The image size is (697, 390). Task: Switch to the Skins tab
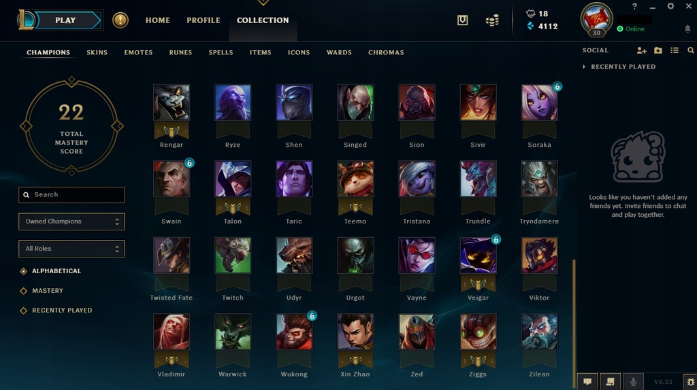(x=97, y=52)
